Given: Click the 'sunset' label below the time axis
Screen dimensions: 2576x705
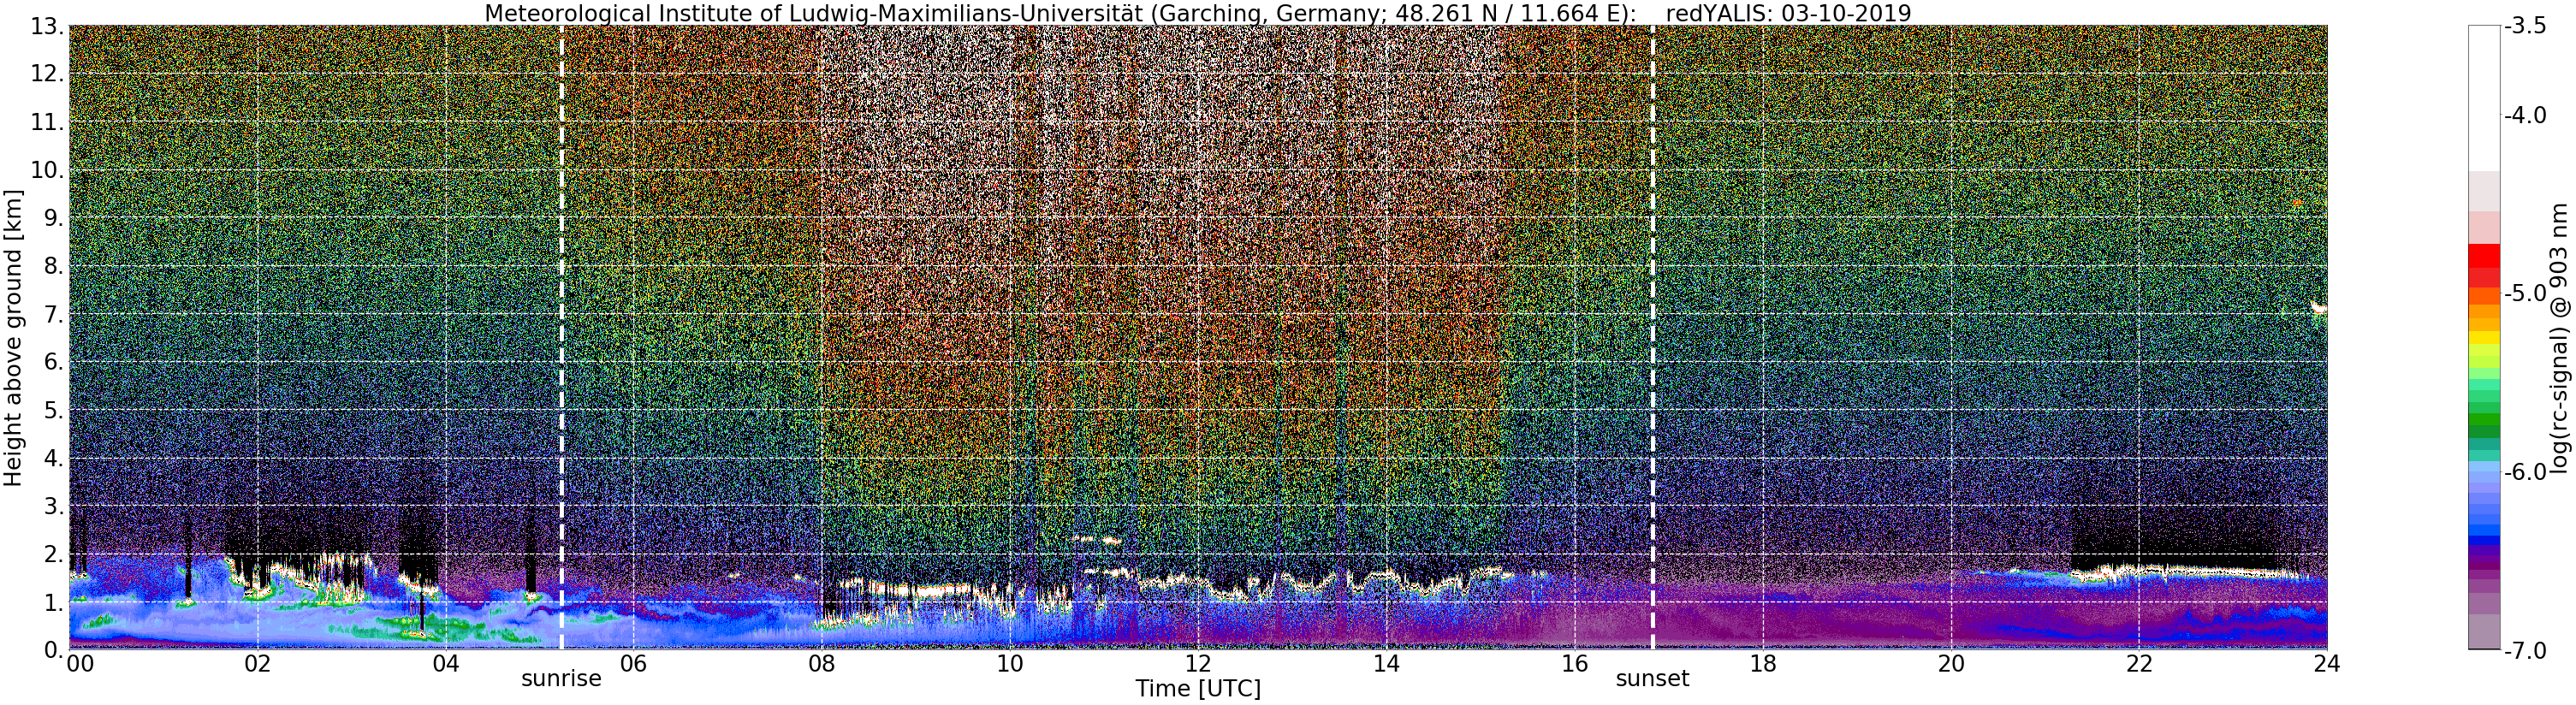Looking at the screenshot, I should click(x=1652, y=679).
